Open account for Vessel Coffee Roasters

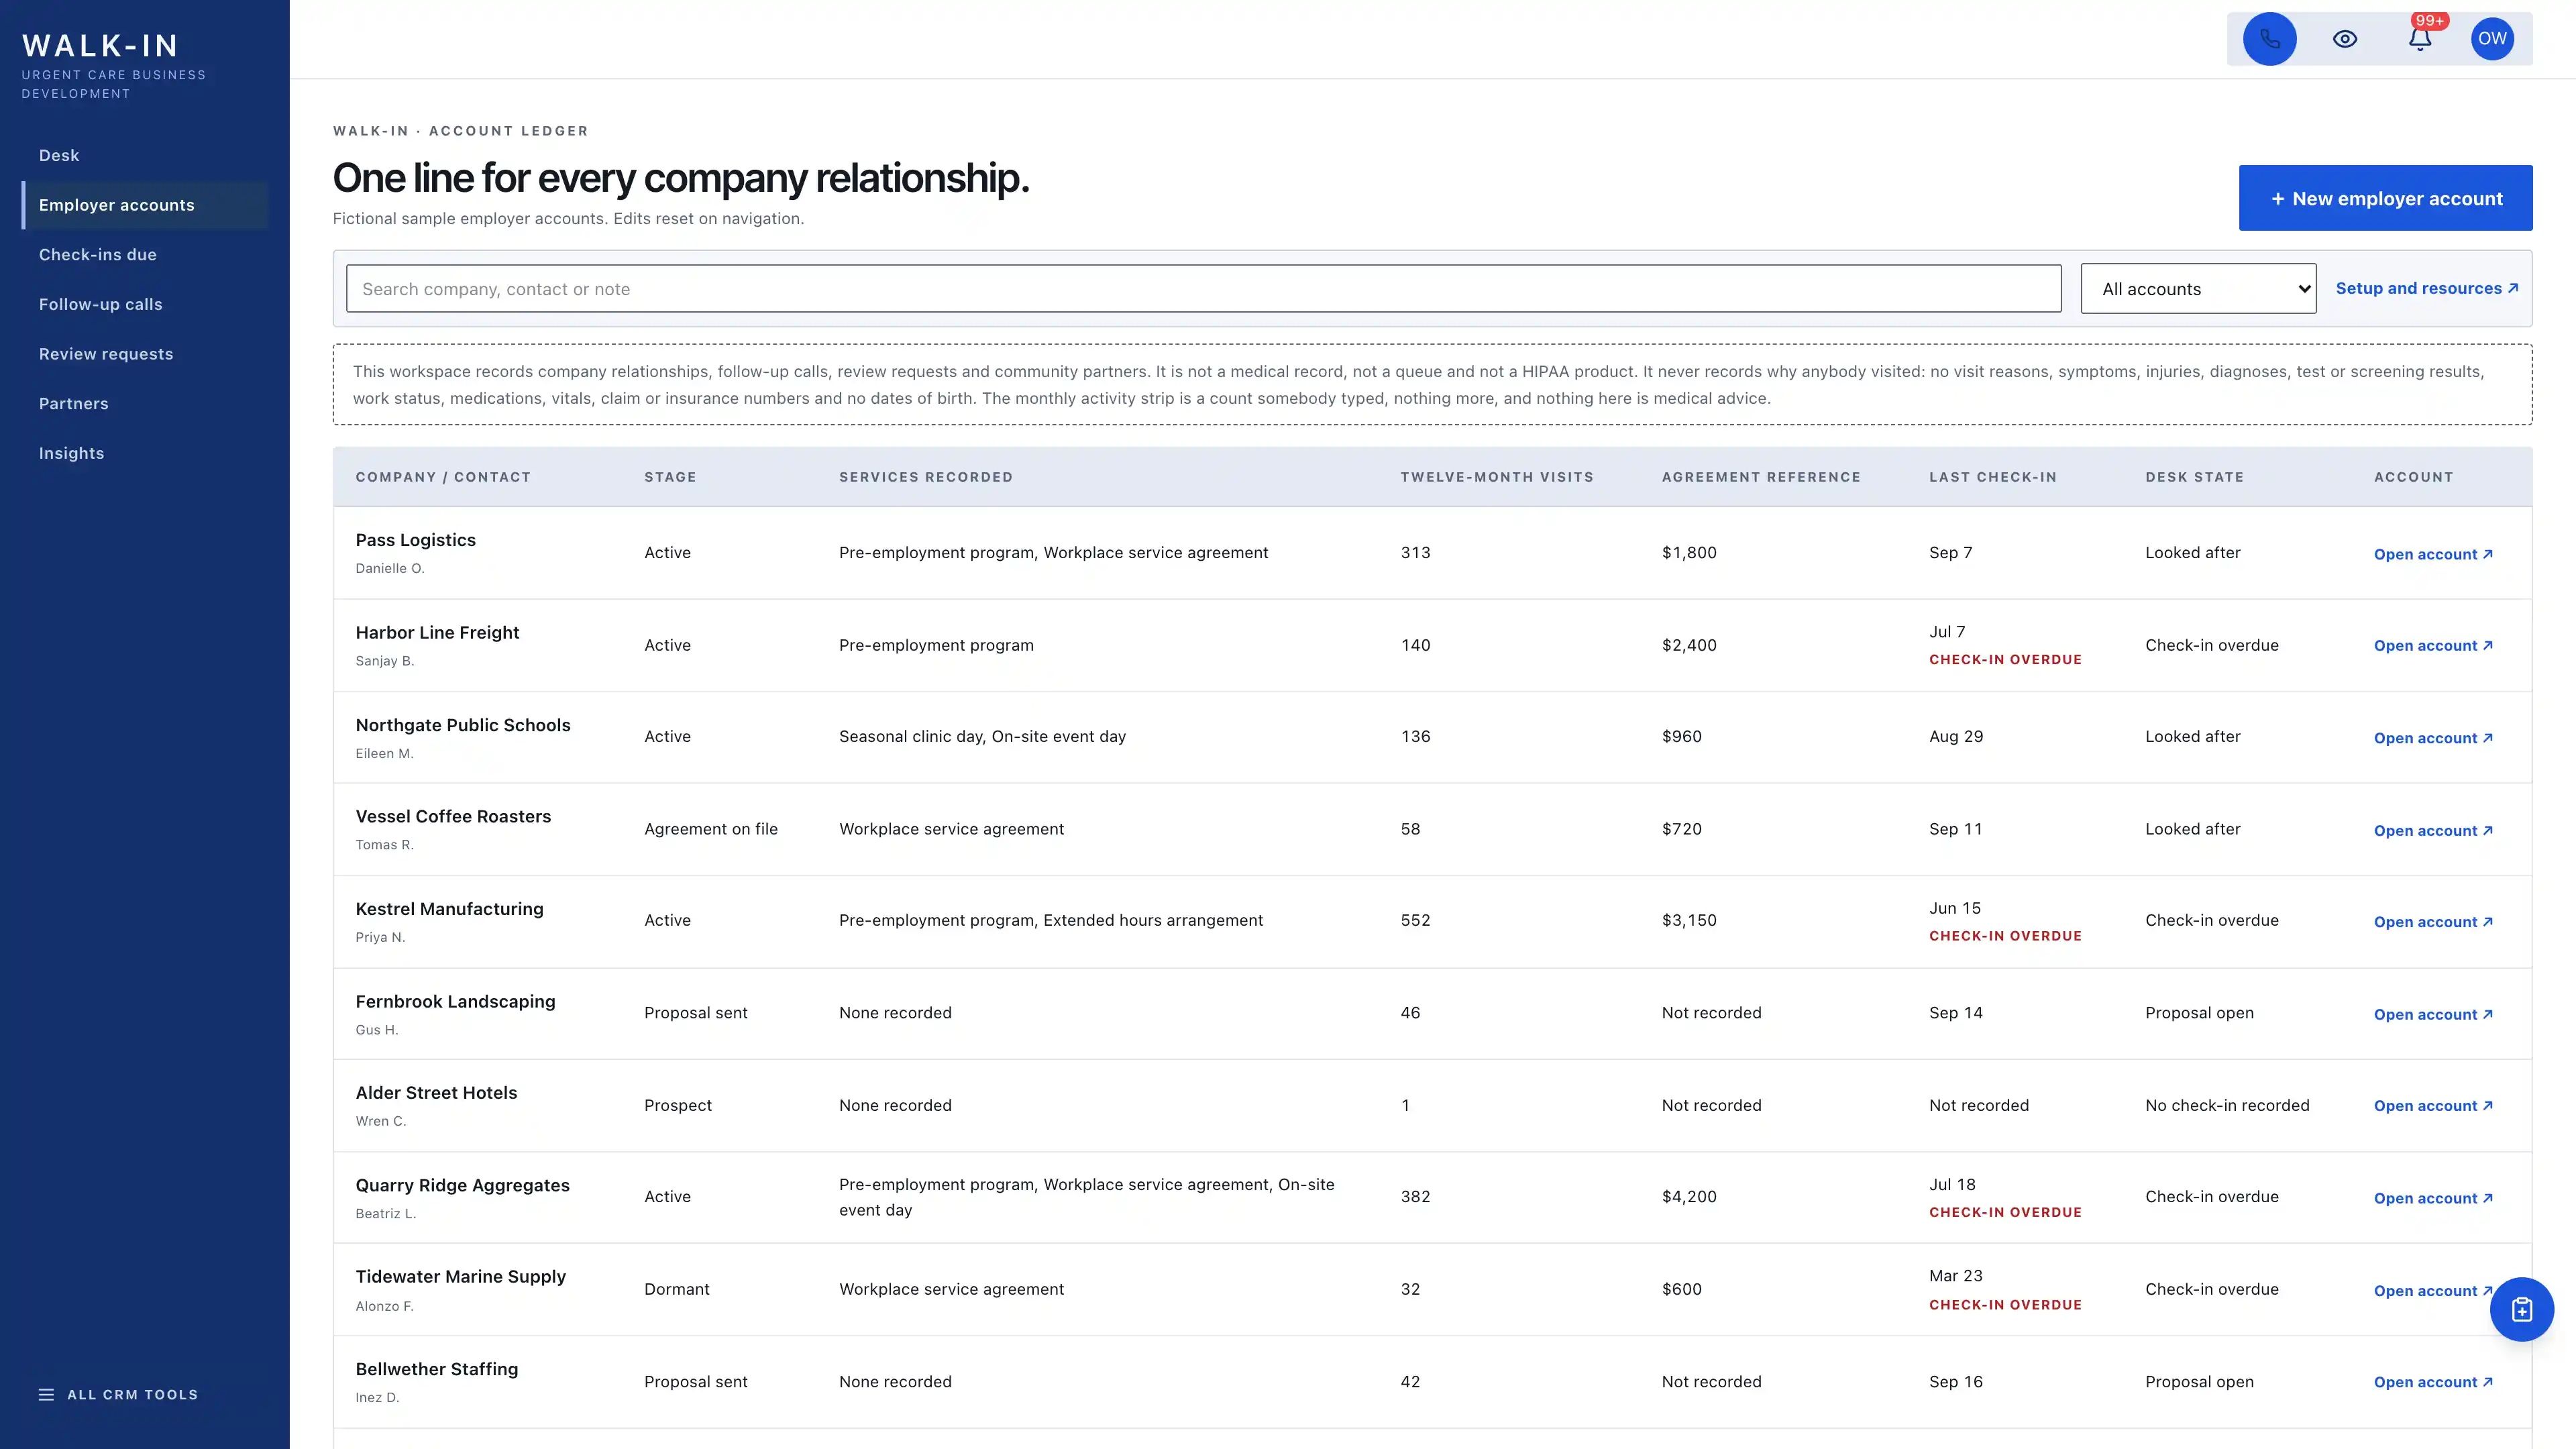click(x=2433, y=831)
